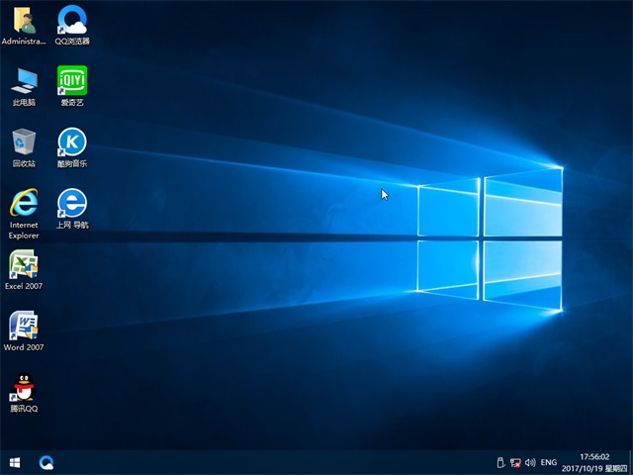Select the Internet Explorer desktop icon
The image size is (633, 475).
(24, 204)
